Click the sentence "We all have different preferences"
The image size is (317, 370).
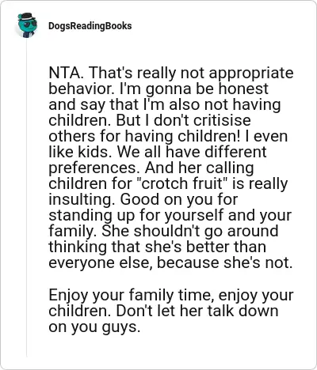pos(158,160)
